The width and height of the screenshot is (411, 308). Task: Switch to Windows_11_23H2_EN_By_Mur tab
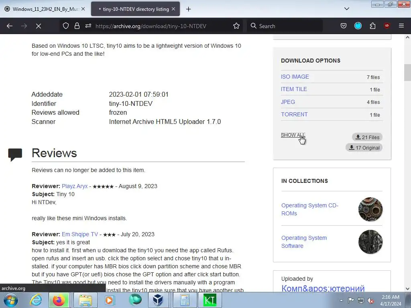pyautogui.click(x=45, y=9)
